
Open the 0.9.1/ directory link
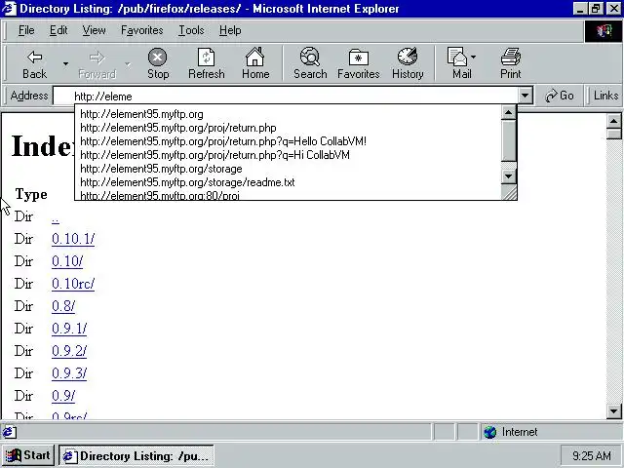point(69,329)
